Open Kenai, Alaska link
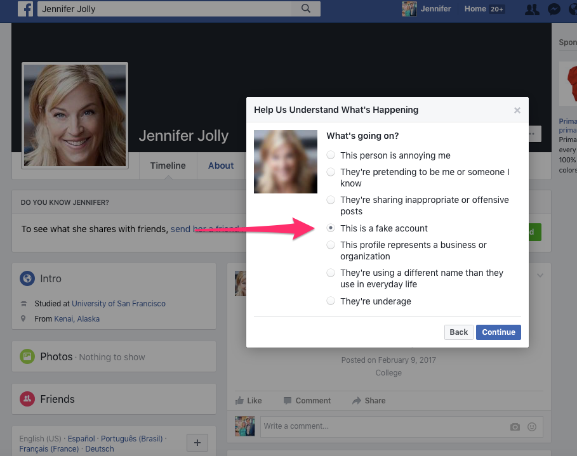The height and width of the screenshot is (456, 577). click(x=77, y=319)
